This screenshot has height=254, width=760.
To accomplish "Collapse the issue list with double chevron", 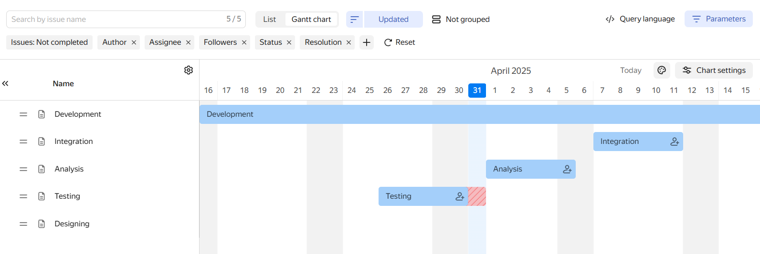I will click(x=5, y=83).
